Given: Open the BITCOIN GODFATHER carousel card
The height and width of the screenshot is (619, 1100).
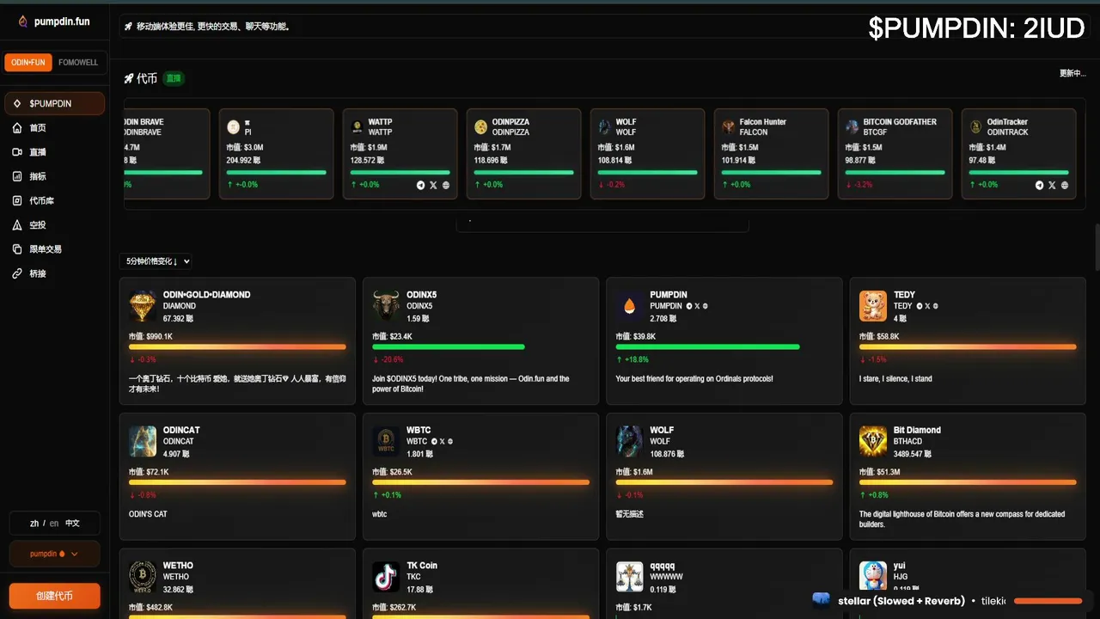Looking at the screenshot, I should coord(895,154).
